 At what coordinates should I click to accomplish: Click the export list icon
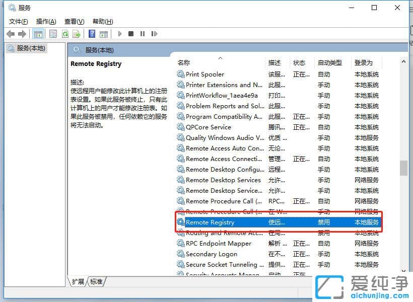tap(77, 34)
